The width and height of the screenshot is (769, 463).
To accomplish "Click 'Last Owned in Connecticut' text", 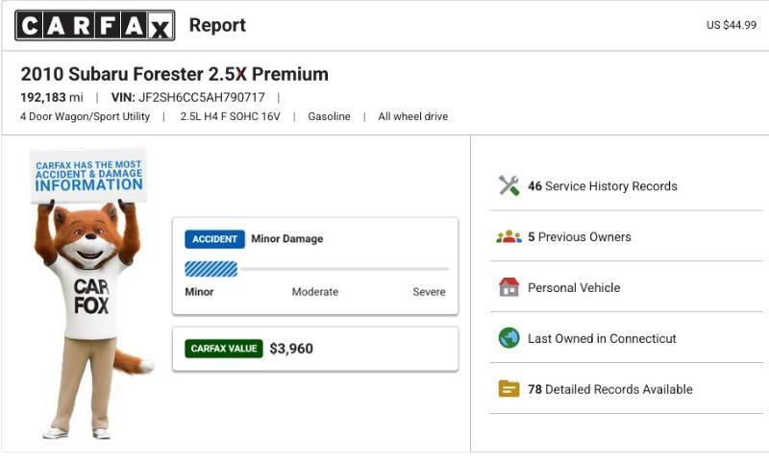I will click(x=602, y=338).
